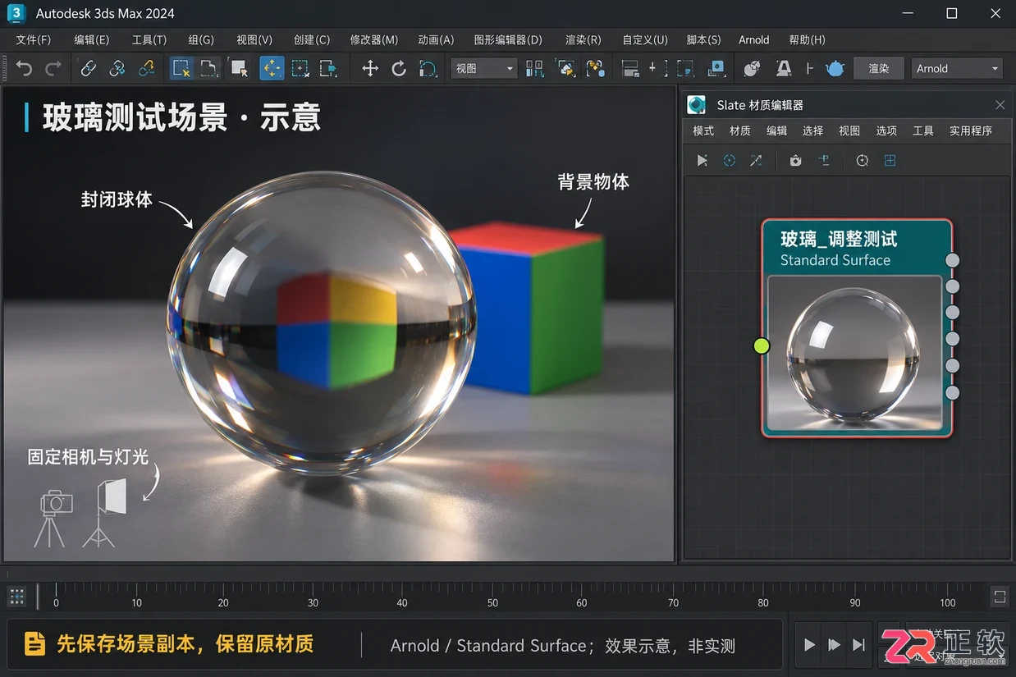1016x677 pixels.
Task: Open the Slate editor 材质 menu
Action: 740,130
